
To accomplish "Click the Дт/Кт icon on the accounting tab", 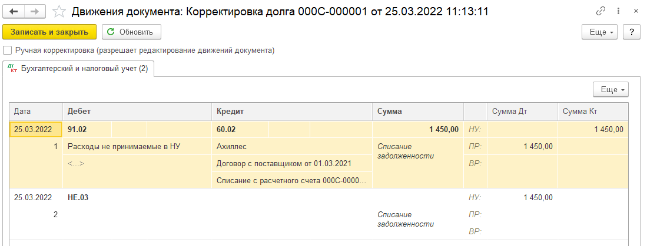I will [13, 69].
